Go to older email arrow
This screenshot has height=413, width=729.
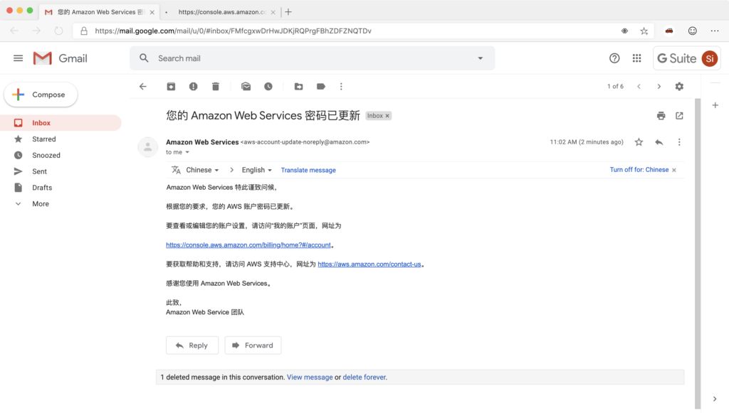pos(659,86)
